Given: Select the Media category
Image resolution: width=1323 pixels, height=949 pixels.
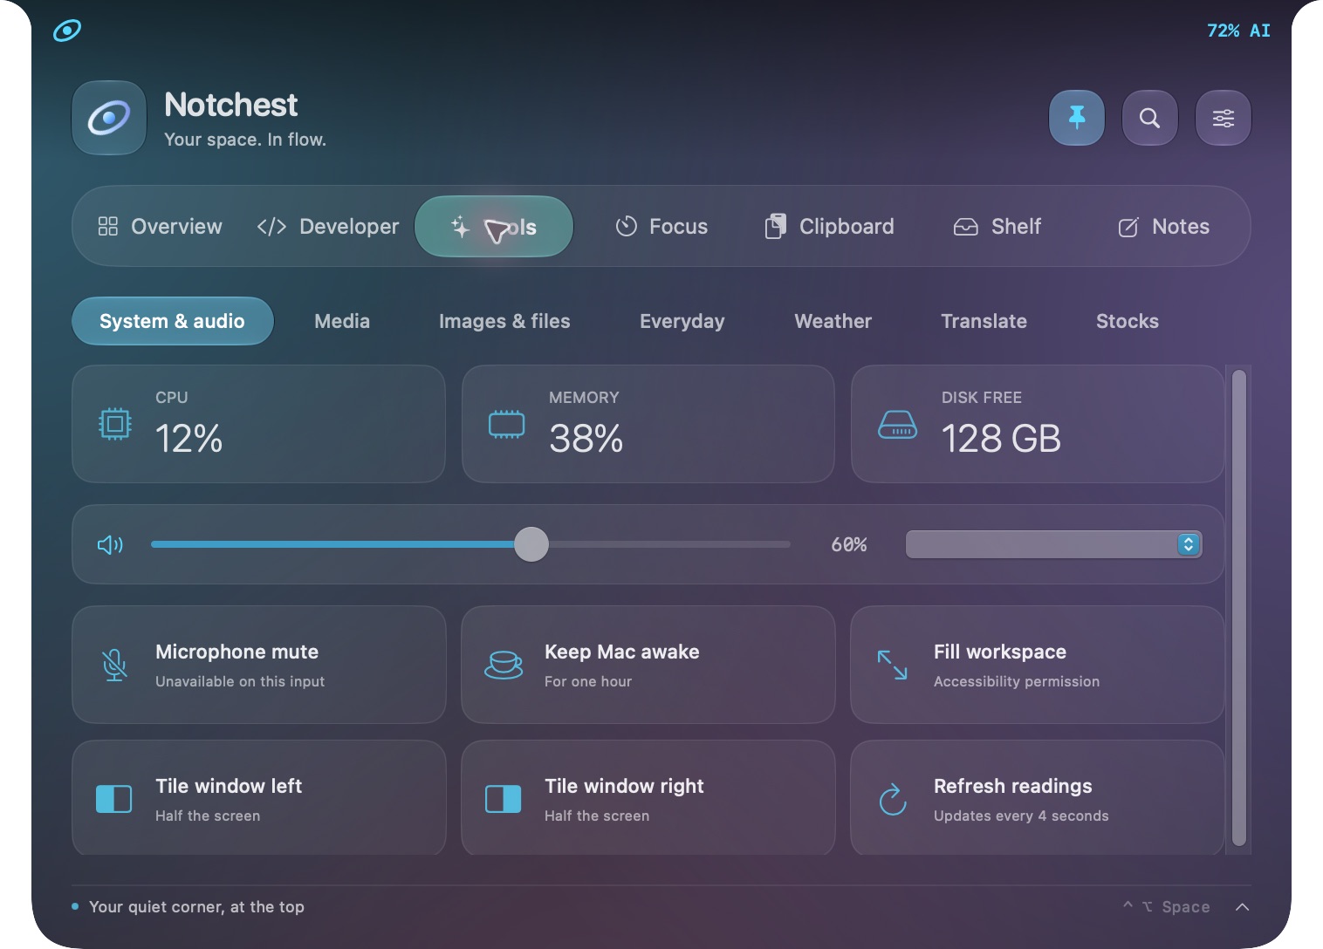Looking at the screenshot, I should (x=342, y=321).
